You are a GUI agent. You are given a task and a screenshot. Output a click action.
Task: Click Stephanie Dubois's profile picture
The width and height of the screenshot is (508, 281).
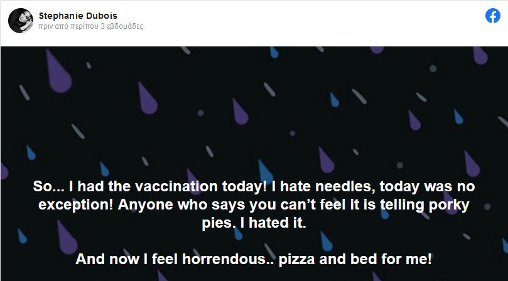coord(21,21)
